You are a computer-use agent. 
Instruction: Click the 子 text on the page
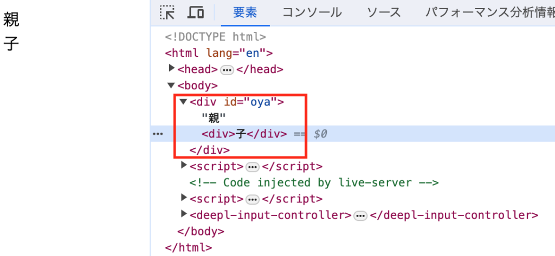point(11,44)
